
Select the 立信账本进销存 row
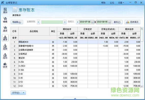click(76, 50)
